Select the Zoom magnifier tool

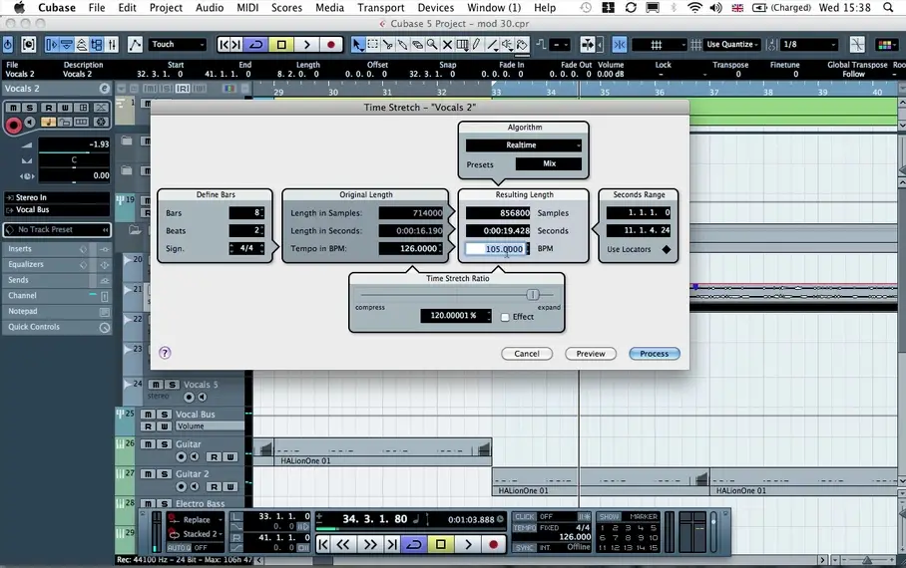432,45
